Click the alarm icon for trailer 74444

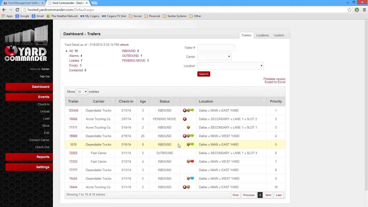pyautogui.click(x=185, y=187)
